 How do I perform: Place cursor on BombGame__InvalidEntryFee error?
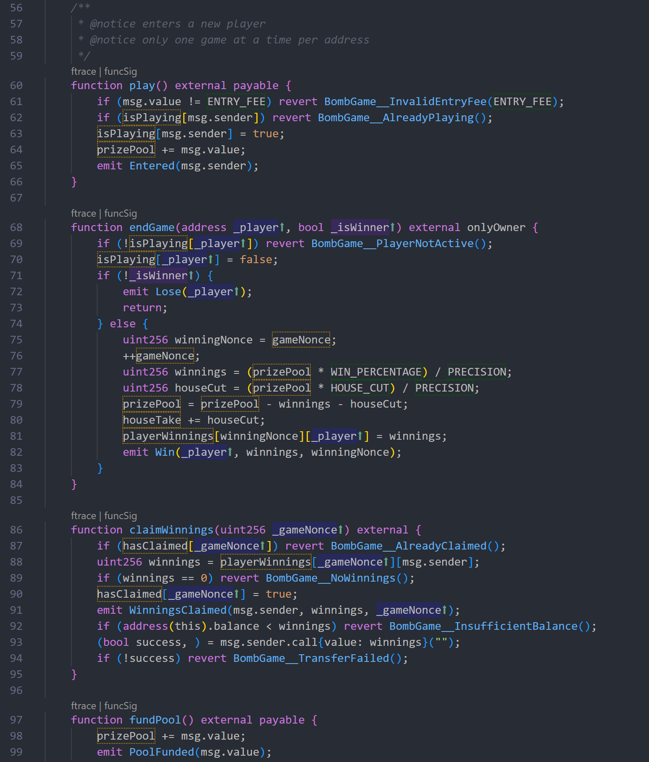click(x=405, y=101)
